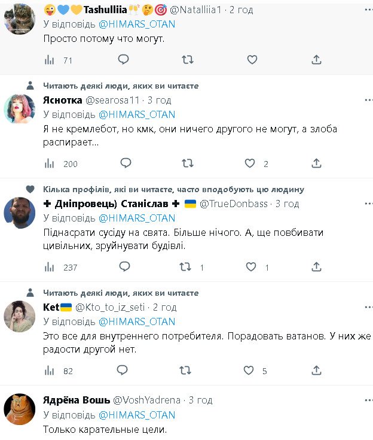Share Ket's tweet

pyautogui.click(x=317, y=371)
